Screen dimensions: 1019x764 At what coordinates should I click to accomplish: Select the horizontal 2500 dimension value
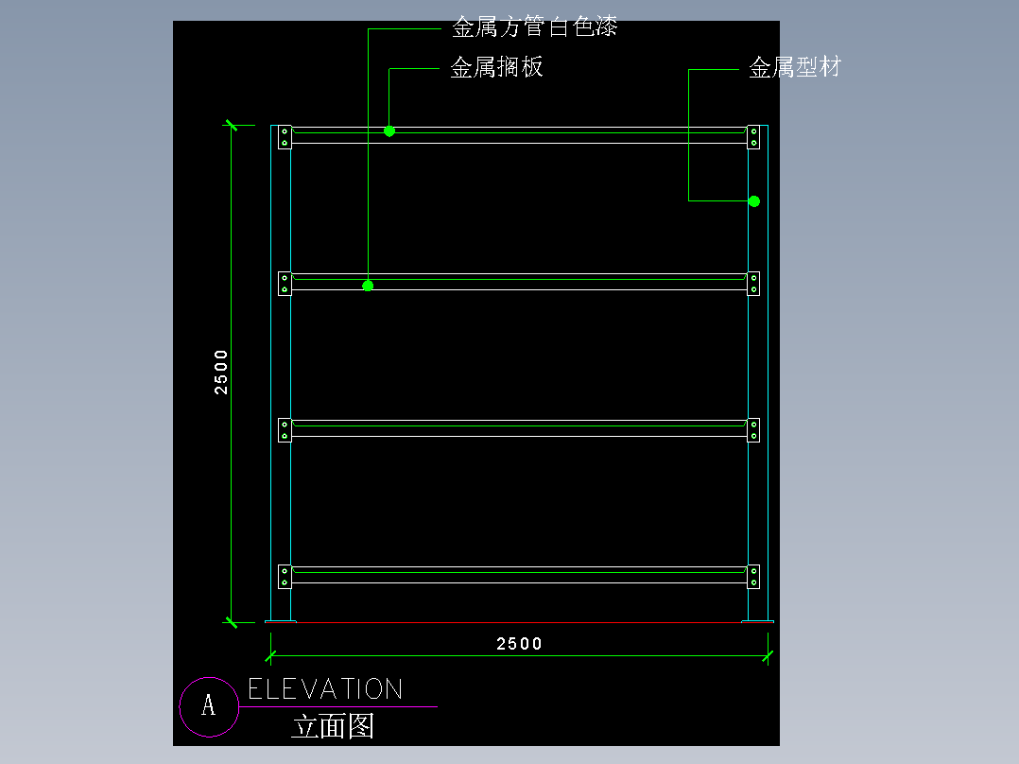(x=519, y=644)
